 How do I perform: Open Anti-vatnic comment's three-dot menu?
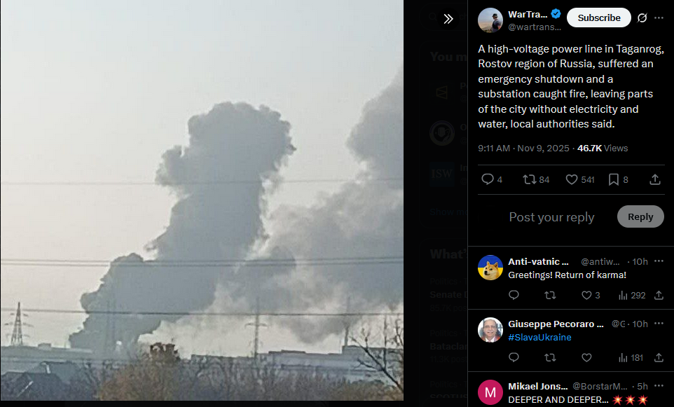pos(659,261)
